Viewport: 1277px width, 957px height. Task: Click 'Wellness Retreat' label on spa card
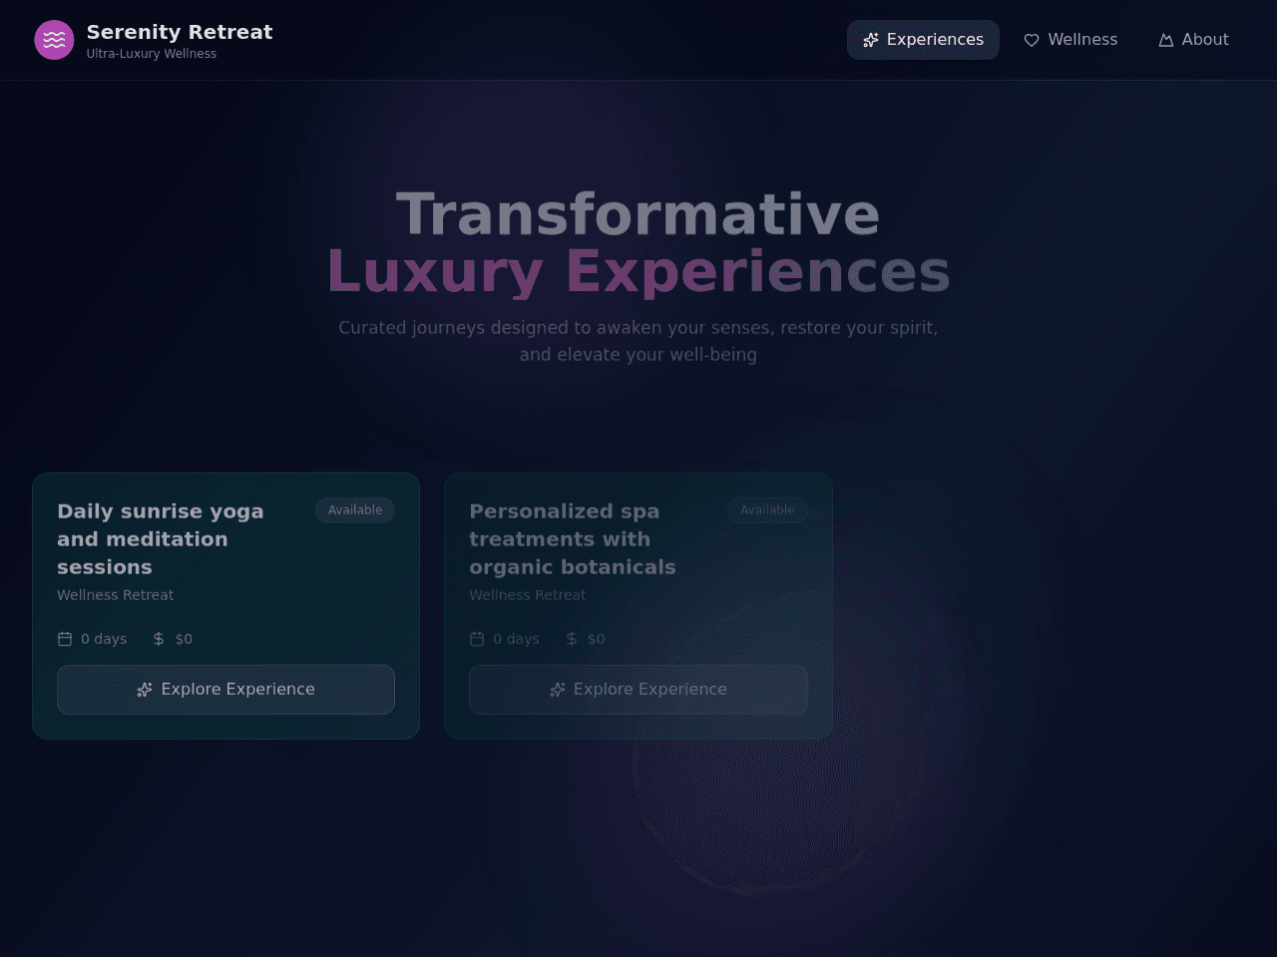point(528,595)
